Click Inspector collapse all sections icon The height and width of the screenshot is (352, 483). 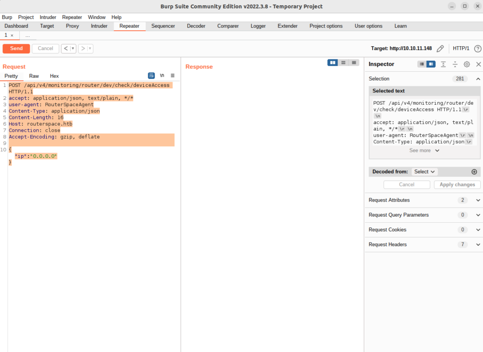coord(455,64)
